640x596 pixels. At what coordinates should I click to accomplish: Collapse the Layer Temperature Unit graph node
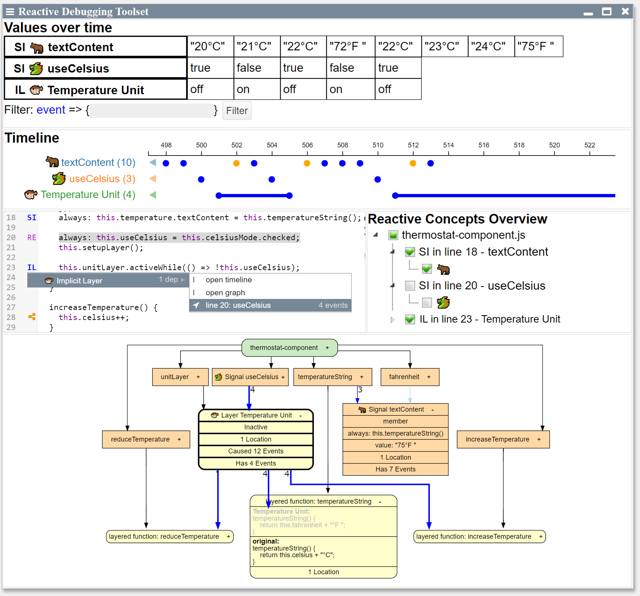pyautogui.click(x=301, y=416)
